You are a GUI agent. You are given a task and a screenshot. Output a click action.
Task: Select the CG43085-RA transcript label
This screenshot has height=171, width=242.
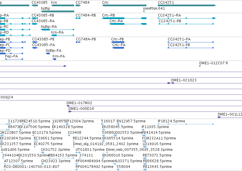tap(43, 21)
